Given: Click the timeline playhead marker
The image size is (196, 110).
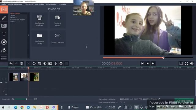Looking at the screenshot, I should click(28, 68).
